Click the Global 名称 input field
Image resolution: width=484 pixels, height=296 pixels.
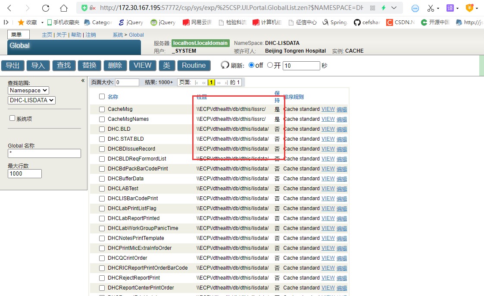[x=44, y=153]
